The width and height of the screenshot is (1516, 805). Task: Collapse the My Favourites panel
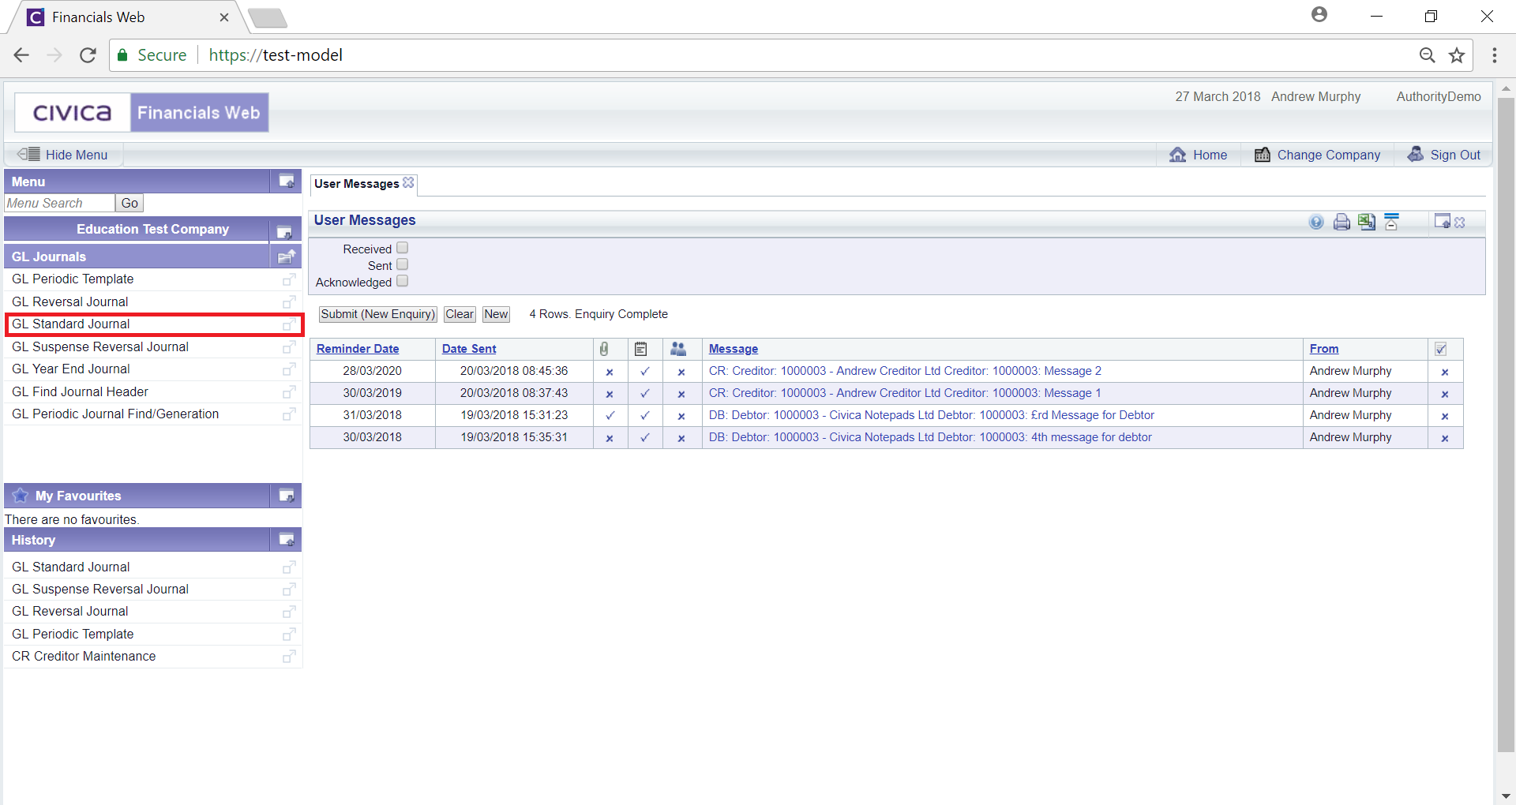coord(287,496)
